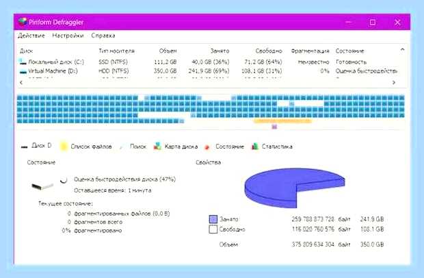
Task: Click the yellow block strip in drive map
Action: 283,121
